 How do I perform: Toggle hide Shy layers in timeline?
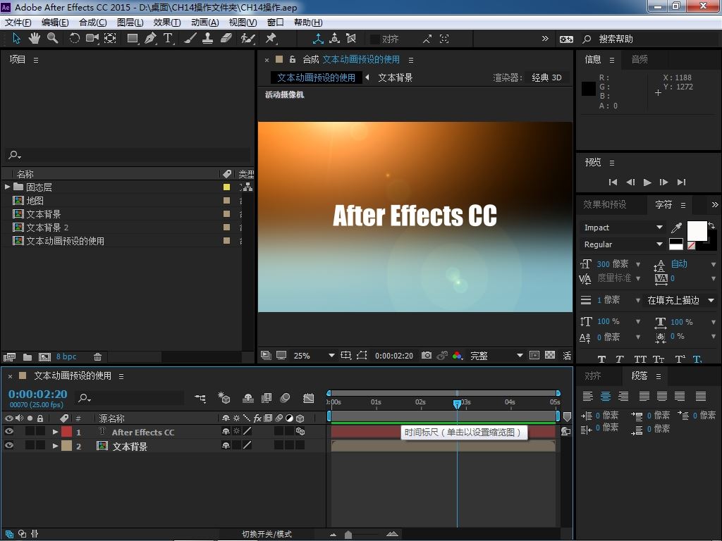coord(248,398)
